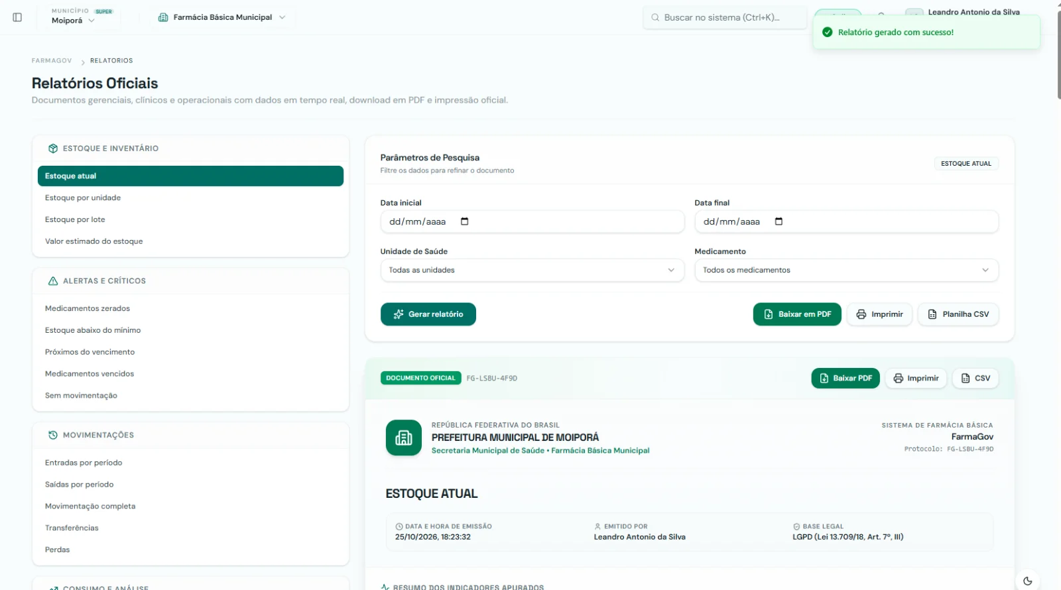1061x590 pixels.
Task: Select Estoque atual report
Action: tap(190, 176)
